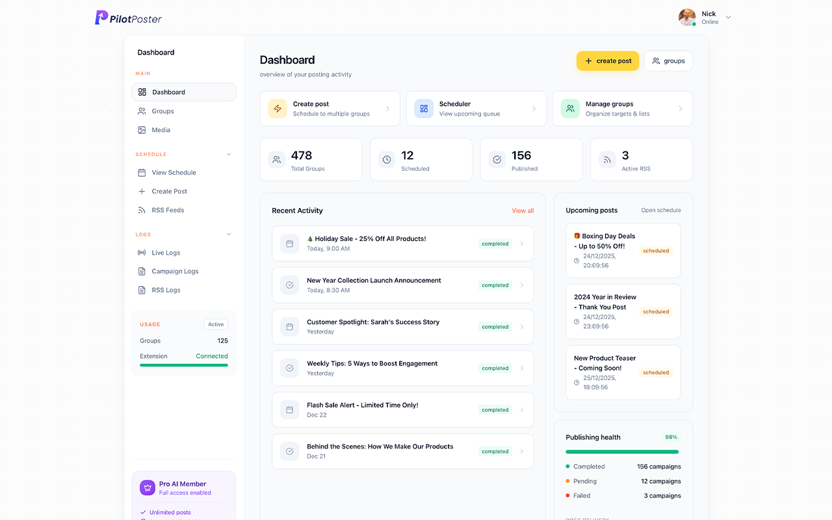Open the user menu chevron beside Nick

point(728,18)
